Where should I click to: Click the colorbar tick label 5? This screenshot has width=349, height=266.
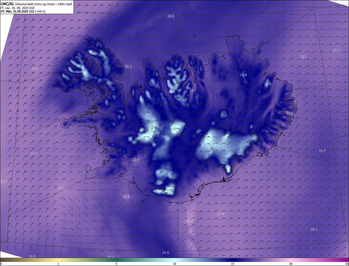coord(116,264)
